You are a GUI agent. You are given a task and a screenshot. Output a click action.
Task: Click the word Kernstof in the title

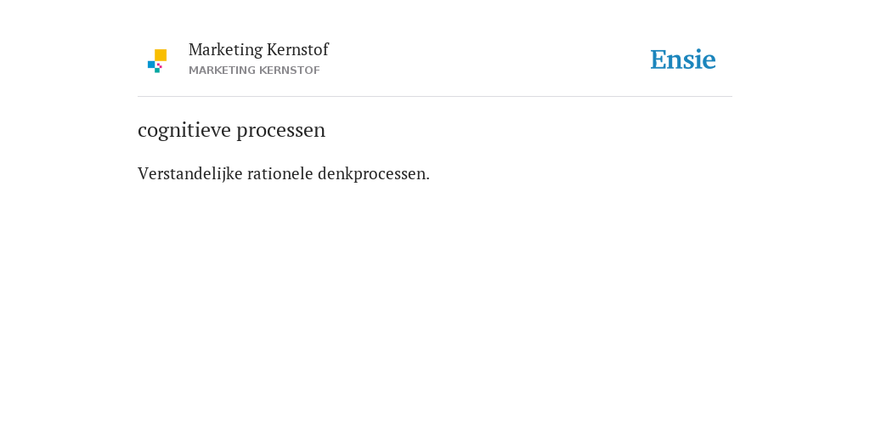297,50
